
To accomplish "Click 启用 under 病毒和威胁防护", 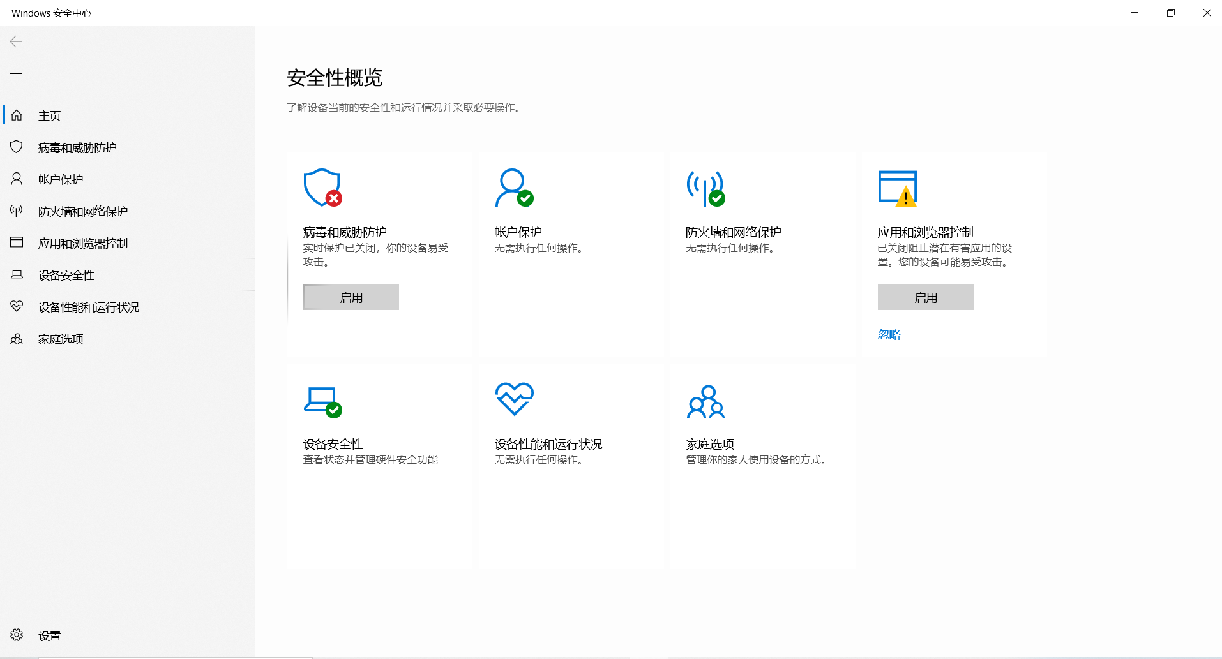I will [351, 297].
